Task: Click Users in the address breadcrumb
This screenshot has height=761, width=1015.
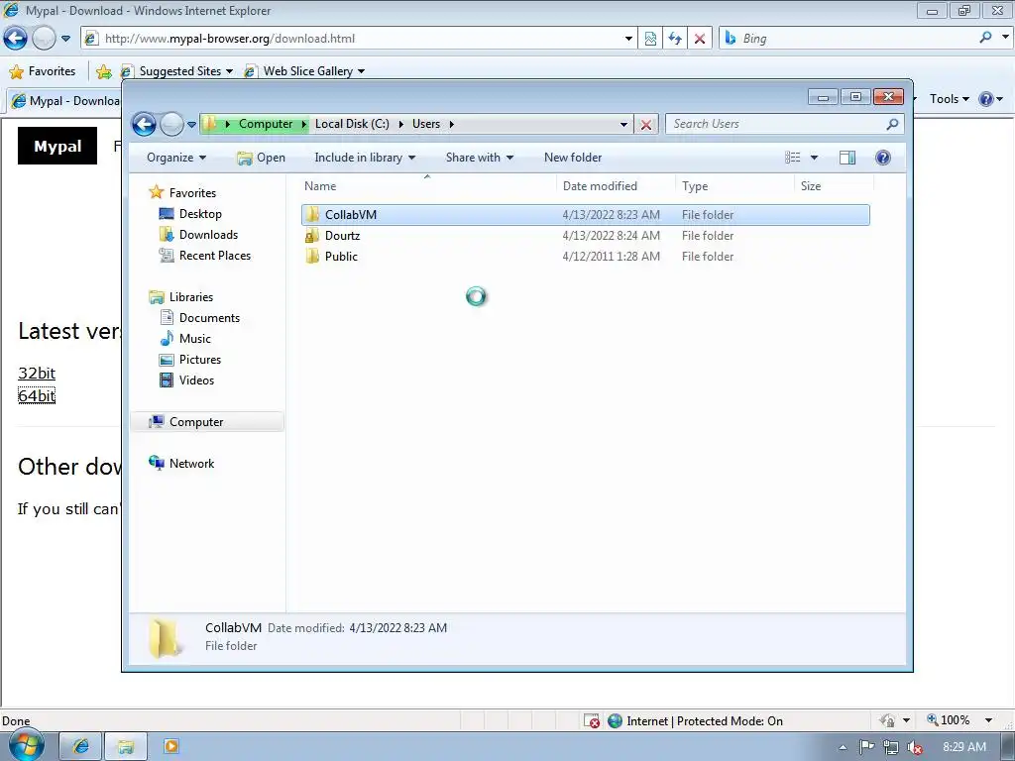Action: pos(426,124)
